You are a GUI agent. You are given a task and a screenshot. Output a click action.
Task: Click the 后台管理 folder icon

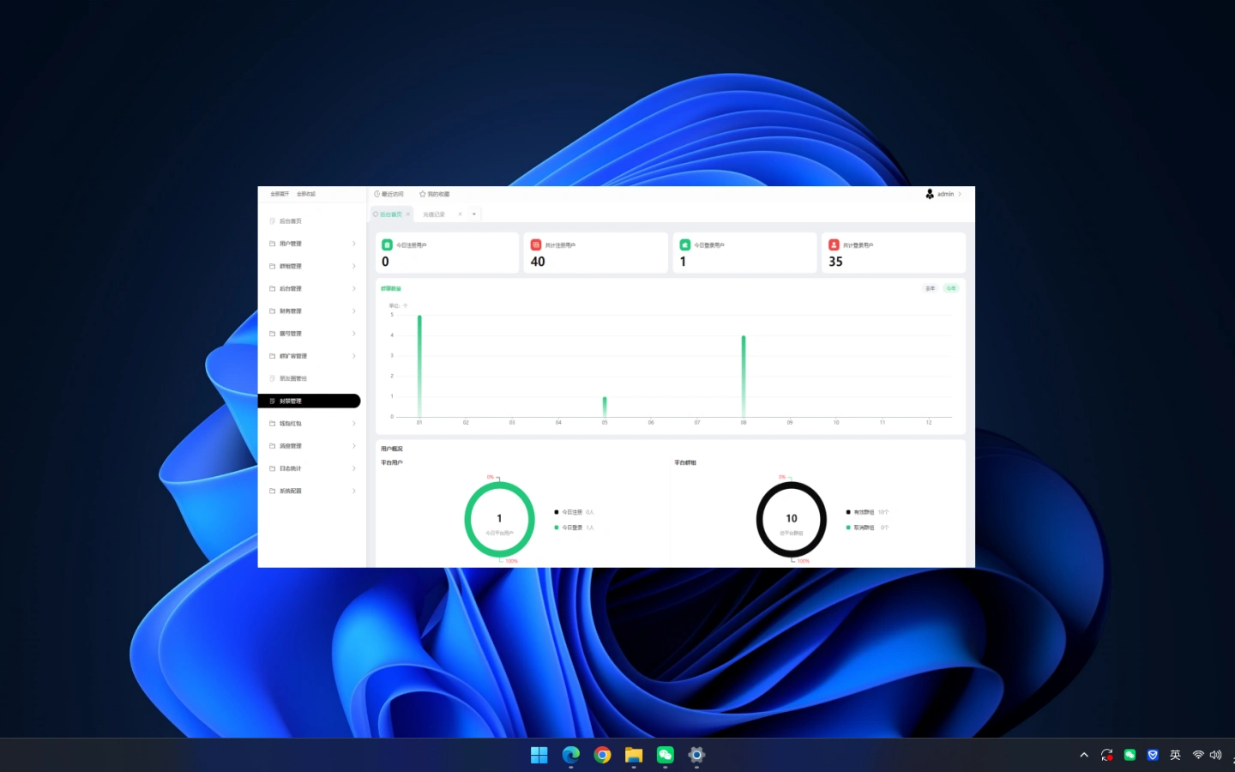point(273,288)
